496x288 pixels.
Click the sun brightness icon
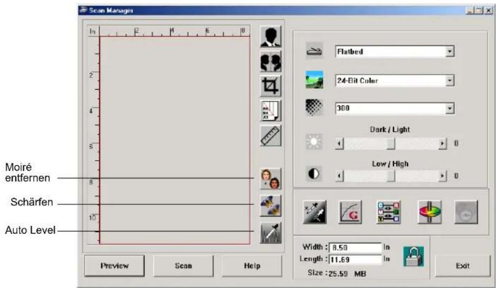tap(314, 142)
